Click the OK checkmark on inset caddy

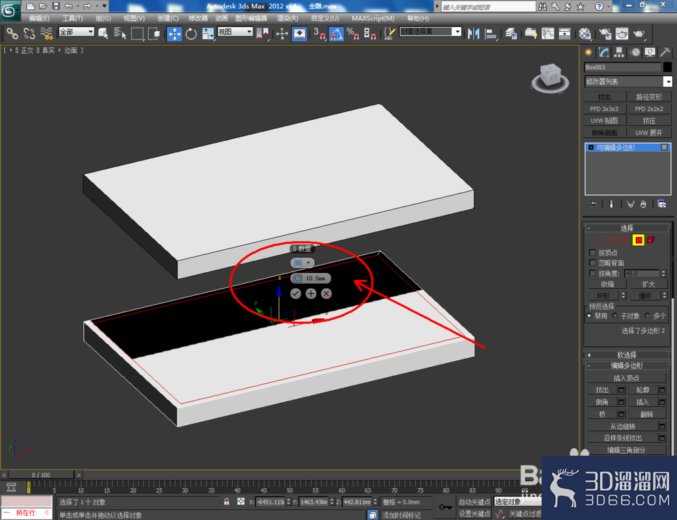[295, 294]
